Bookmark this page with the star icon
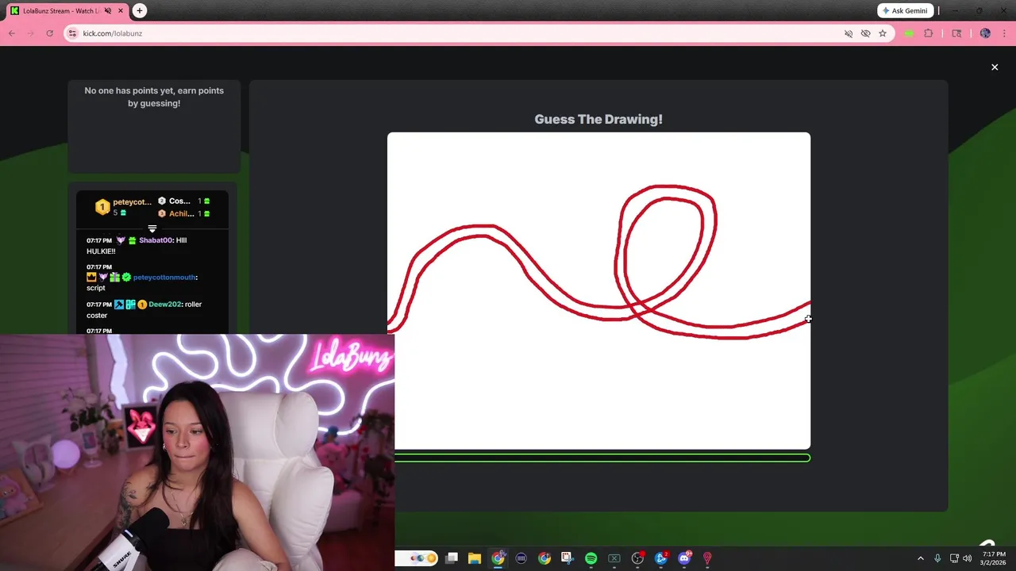 coord(882,33)
